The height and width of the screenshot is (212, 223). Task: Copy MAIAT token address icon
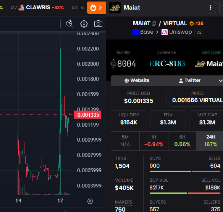click(154, 23)
